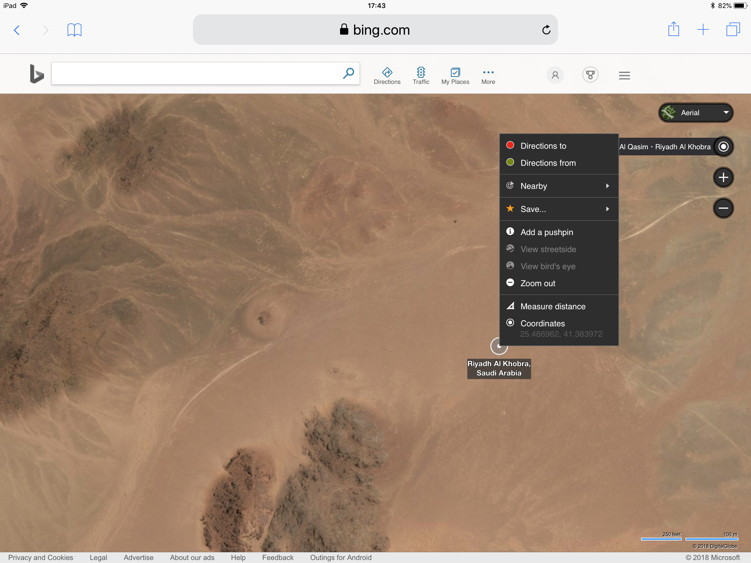This screenshot has width=751, height=563.
Task: Open the hamburger settings menu icon
Action: point(624,75)
